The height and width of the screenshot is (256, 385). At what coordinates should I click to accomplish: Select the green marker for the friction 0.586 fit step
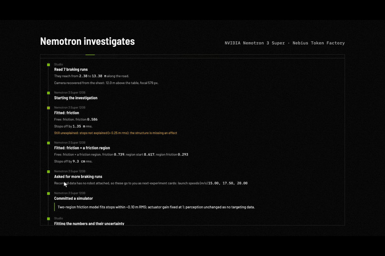[x=48, y=108]
